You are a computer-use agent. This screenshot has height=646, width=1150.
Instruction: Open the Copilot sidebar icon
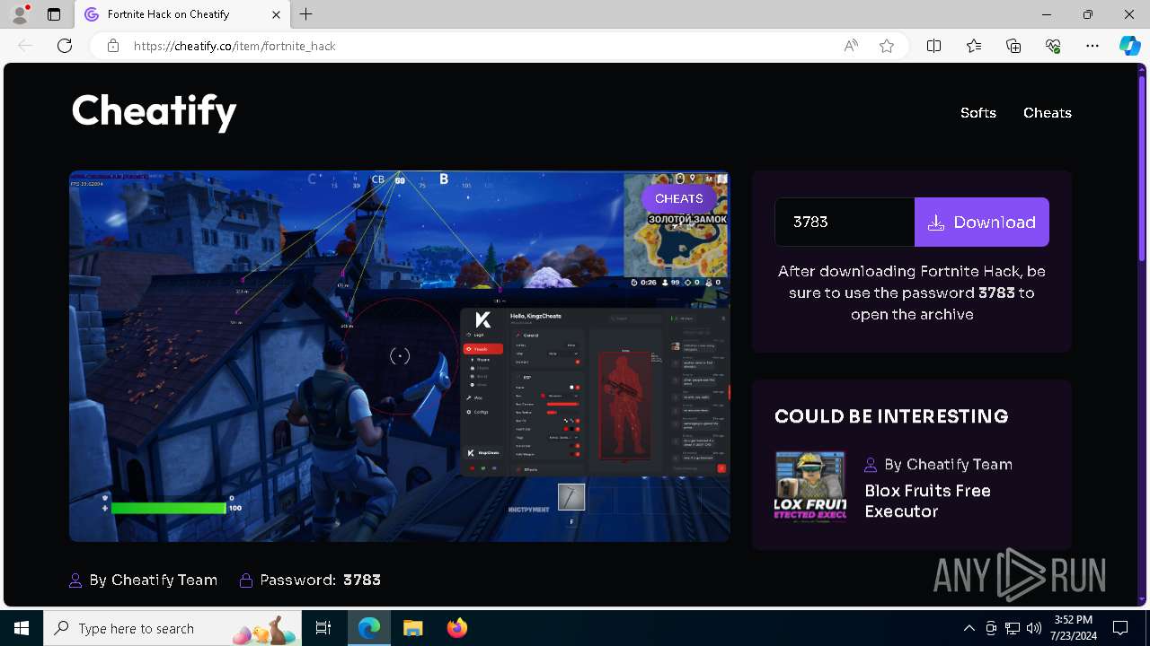click(1129, 46)
